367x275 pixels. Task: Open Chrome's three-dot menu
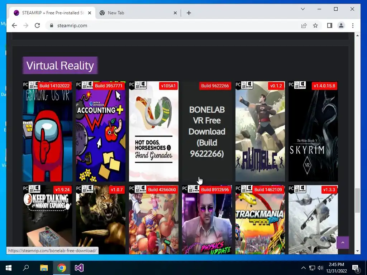coord(353,25)
